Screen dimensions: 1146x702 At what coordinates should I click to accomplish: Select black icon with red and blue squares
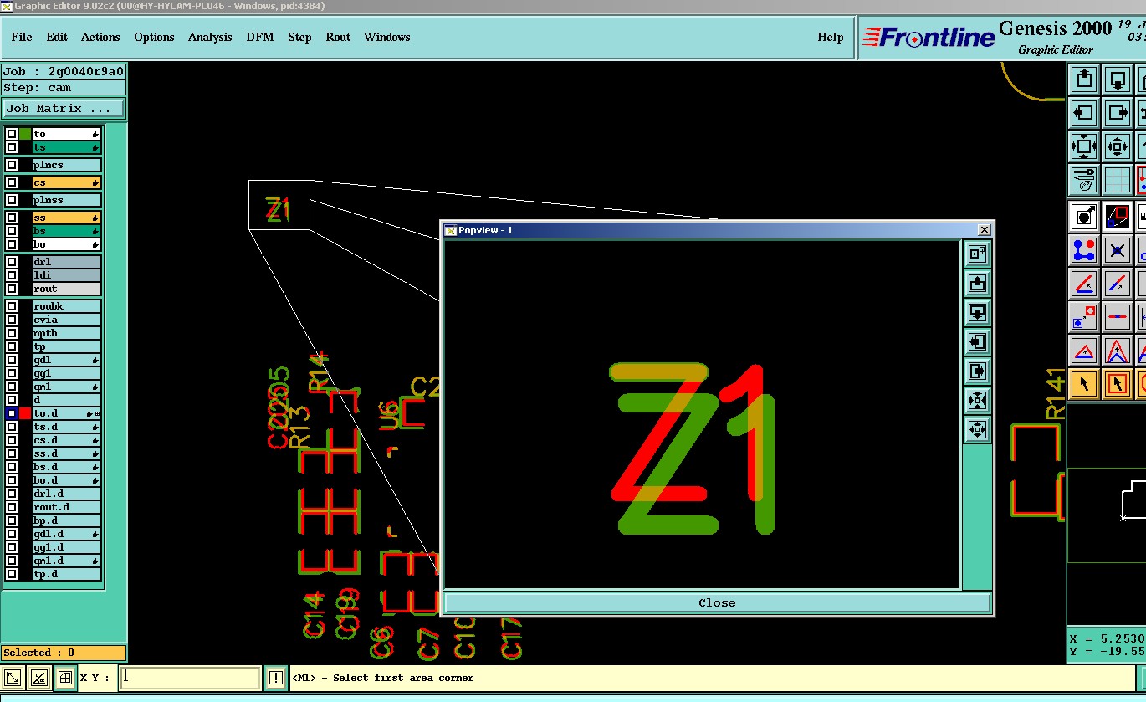click(1118, 217)
